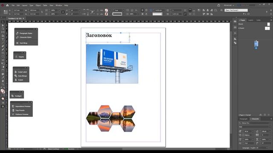Open the File menu
This screenshot has height=153, width=273.
pos(13,6)
